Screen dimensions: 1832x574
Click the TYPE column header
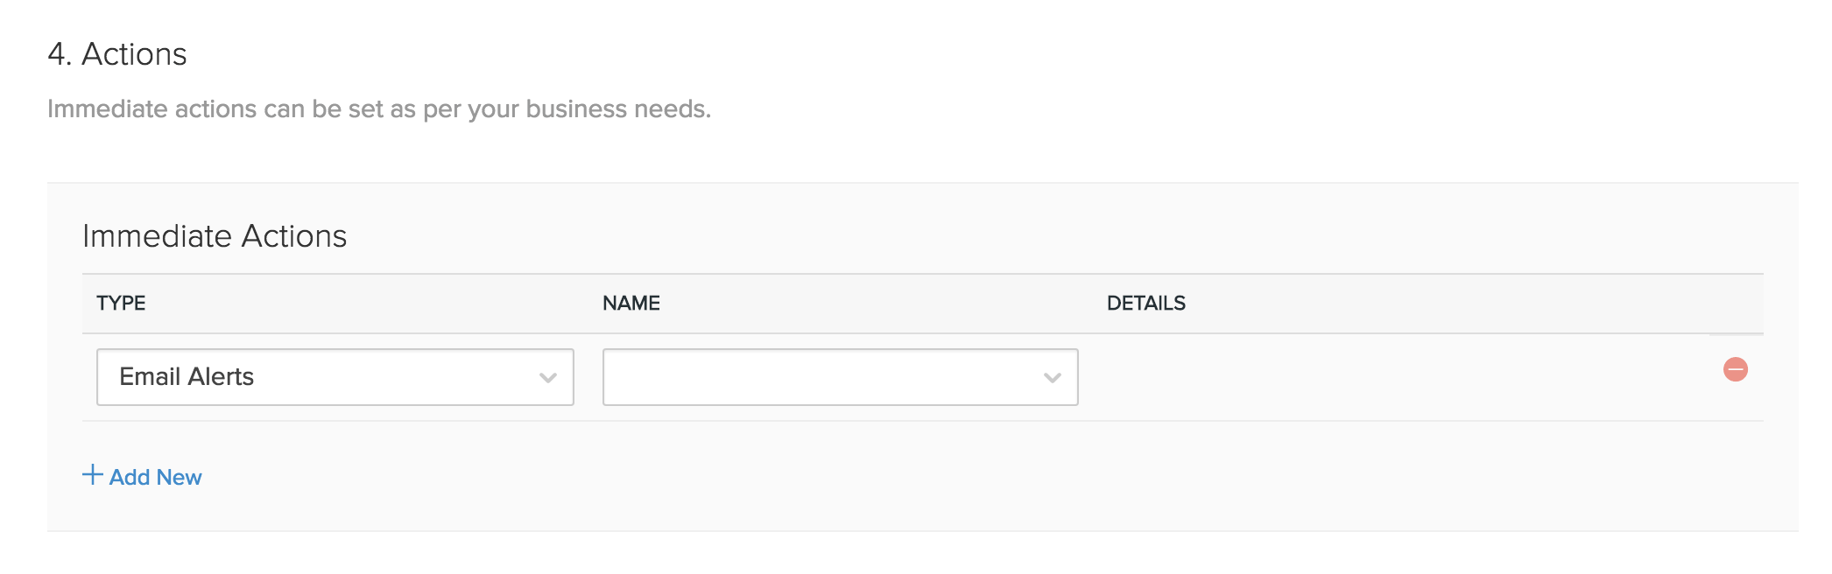point(120,303)
